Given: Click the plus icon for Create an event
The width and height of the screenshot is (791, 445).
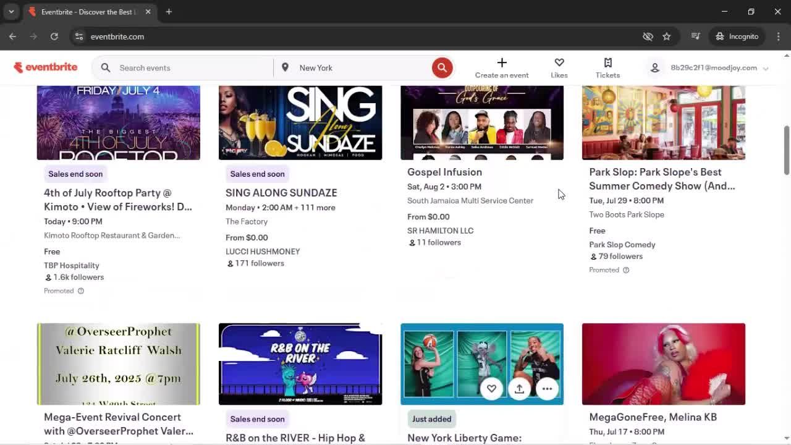Looking at the screenshot, I should pyautogui.click(x=502, y=62).
